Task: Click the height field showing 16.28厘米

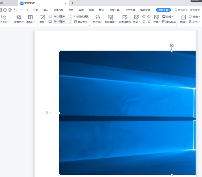Action: coord(61,17)
